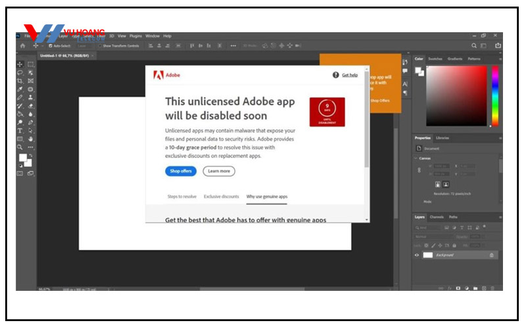Select the Object Selection tool

tap(30, 72)
